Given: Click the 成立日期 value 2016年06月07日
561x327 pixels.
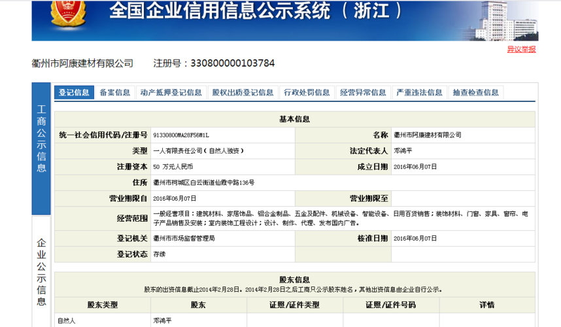Looking at the screenshot, I should click(415, 167).
